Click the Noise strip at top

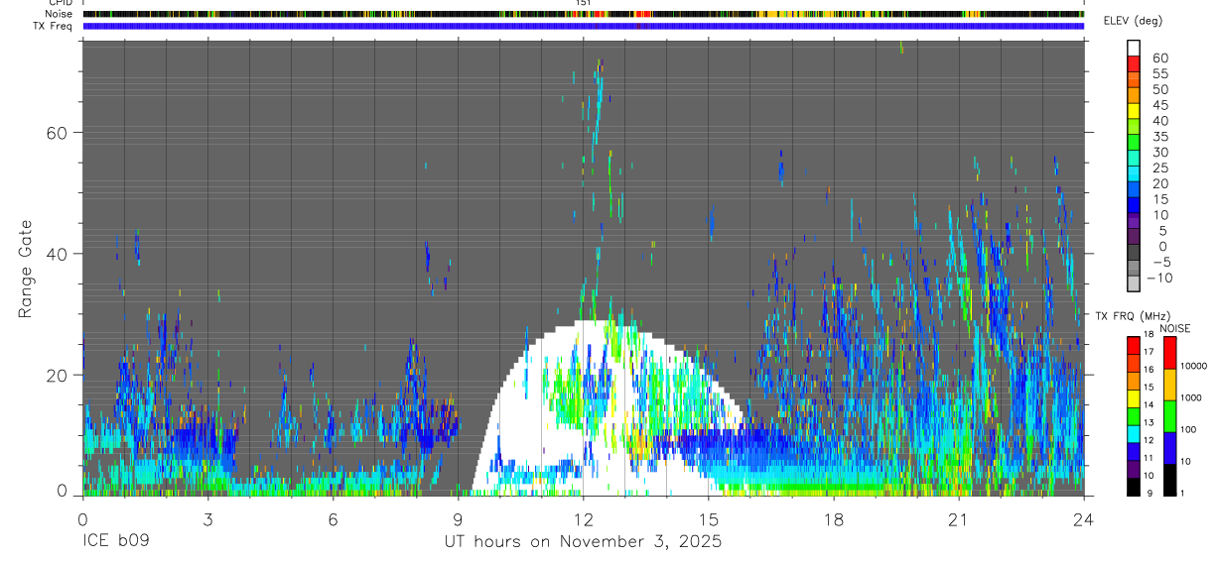583,14
